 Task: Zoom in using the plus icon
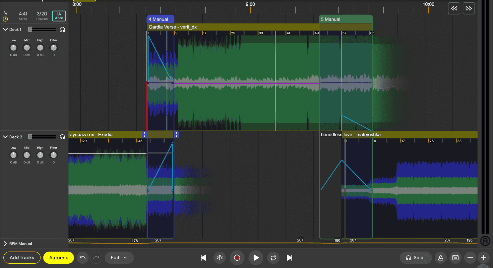484,258
